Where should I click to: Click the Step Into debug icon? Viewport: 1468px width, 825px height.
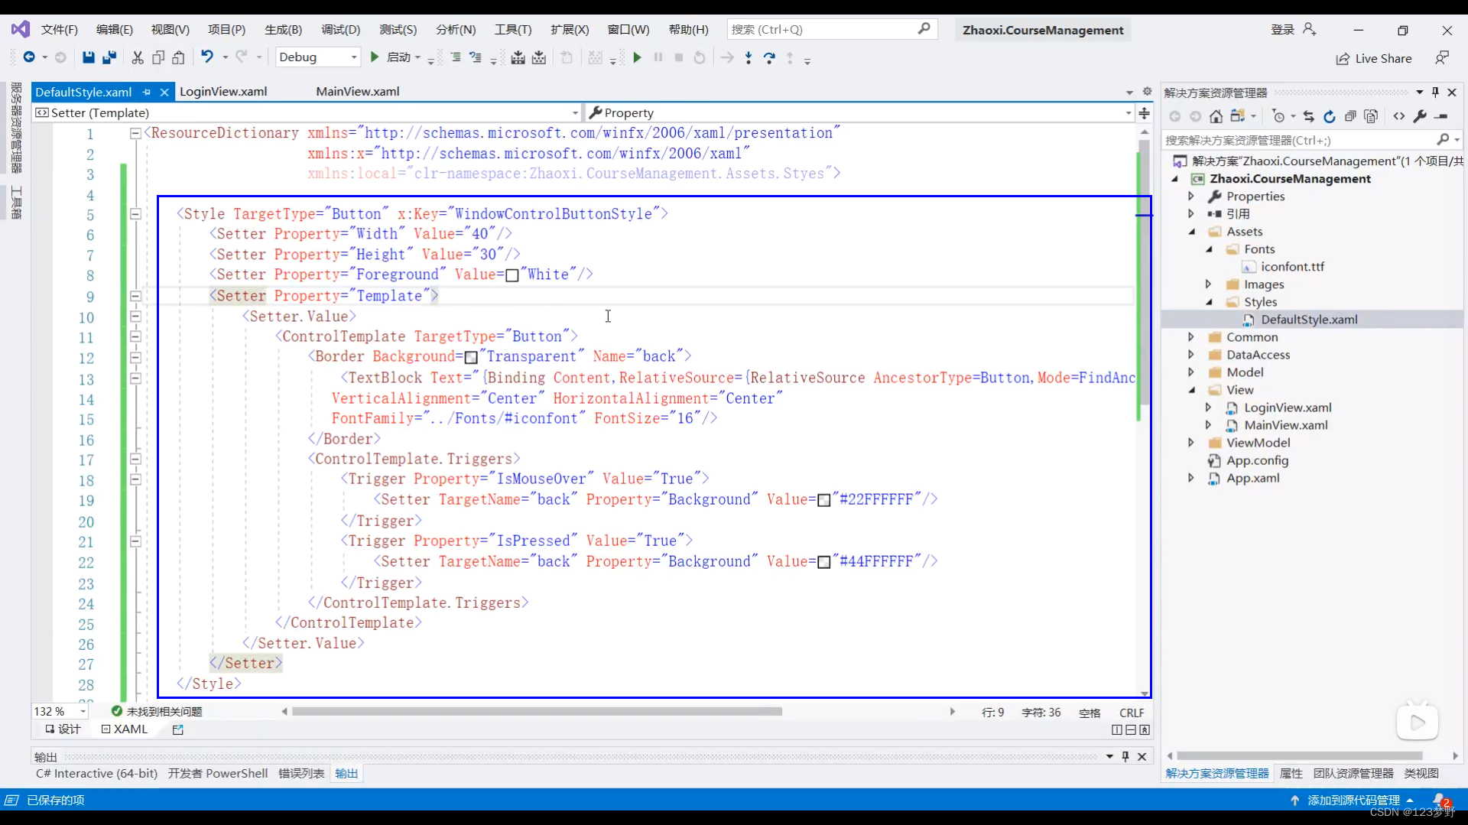(x=748, y=58)
